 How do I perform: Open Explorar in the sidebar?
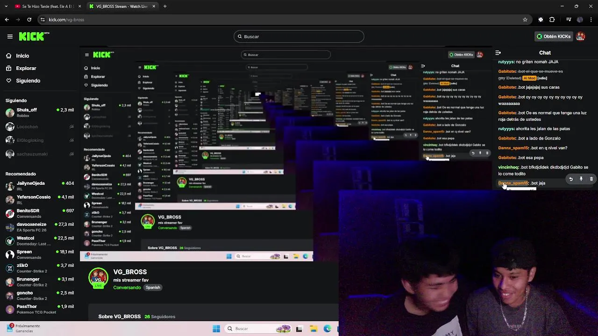pos(21,68)
